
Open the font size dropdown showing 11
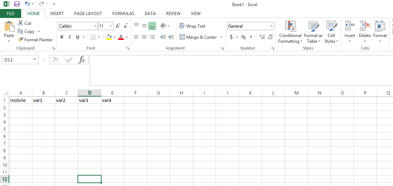point(111,26)
